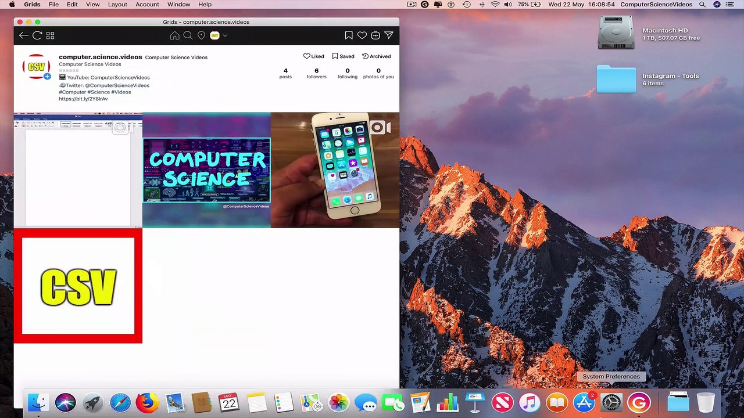Open Spotlight search in the menu bar
The height and width of the screenshot is (418, 744).
click(703, 5)
